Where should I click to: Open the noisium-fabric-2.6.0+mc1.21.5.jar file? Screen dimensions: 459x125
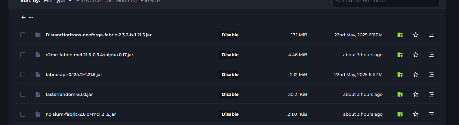(x=81, y=114)
